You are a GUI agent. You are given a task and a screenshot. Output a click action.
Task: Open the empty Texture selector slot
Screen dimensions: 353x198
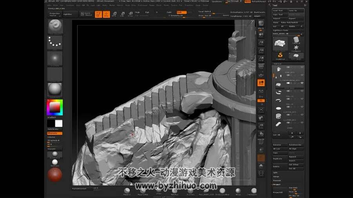point(55,74)
